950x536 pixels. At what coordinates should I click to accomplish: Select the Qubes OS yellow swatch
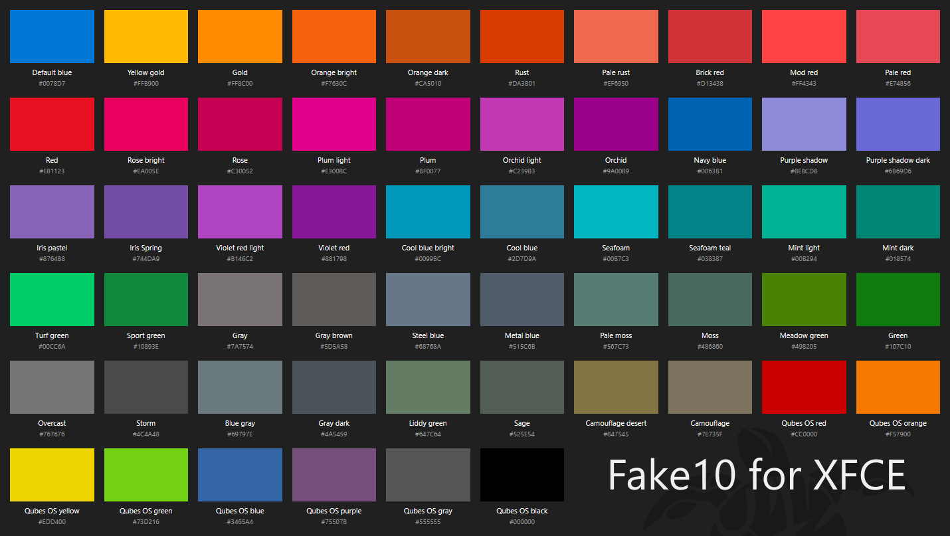coord(52,475)
